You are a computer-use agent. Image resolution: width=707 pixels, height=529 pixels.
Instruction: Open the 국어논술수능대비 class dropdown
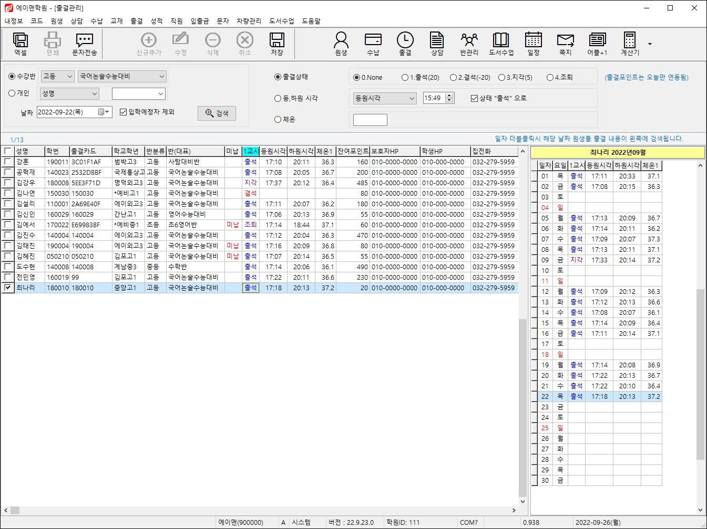click(x=122, y=77)
